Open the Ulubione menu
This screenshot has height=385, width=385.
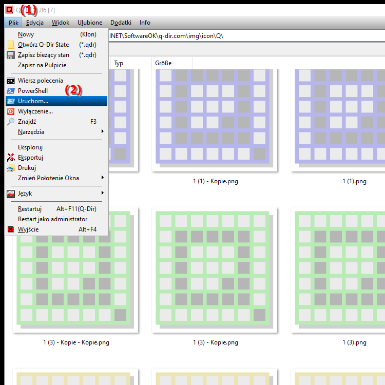[x=90, y=23]
